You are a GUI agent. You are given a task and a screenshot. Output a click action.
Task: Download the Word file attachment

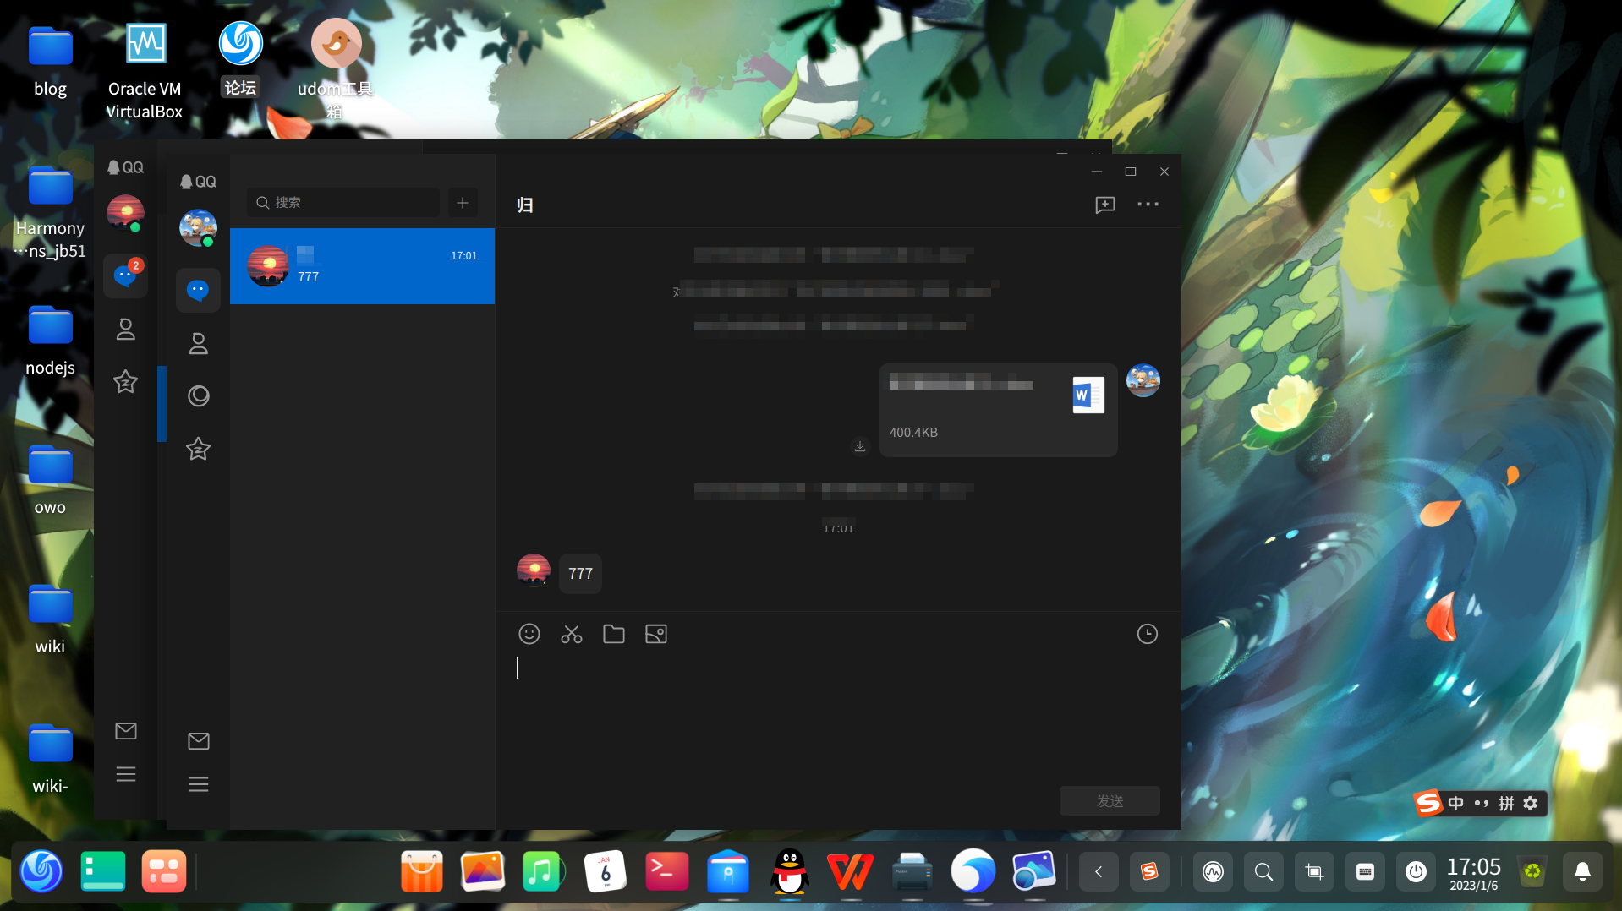tap(860, 446)
